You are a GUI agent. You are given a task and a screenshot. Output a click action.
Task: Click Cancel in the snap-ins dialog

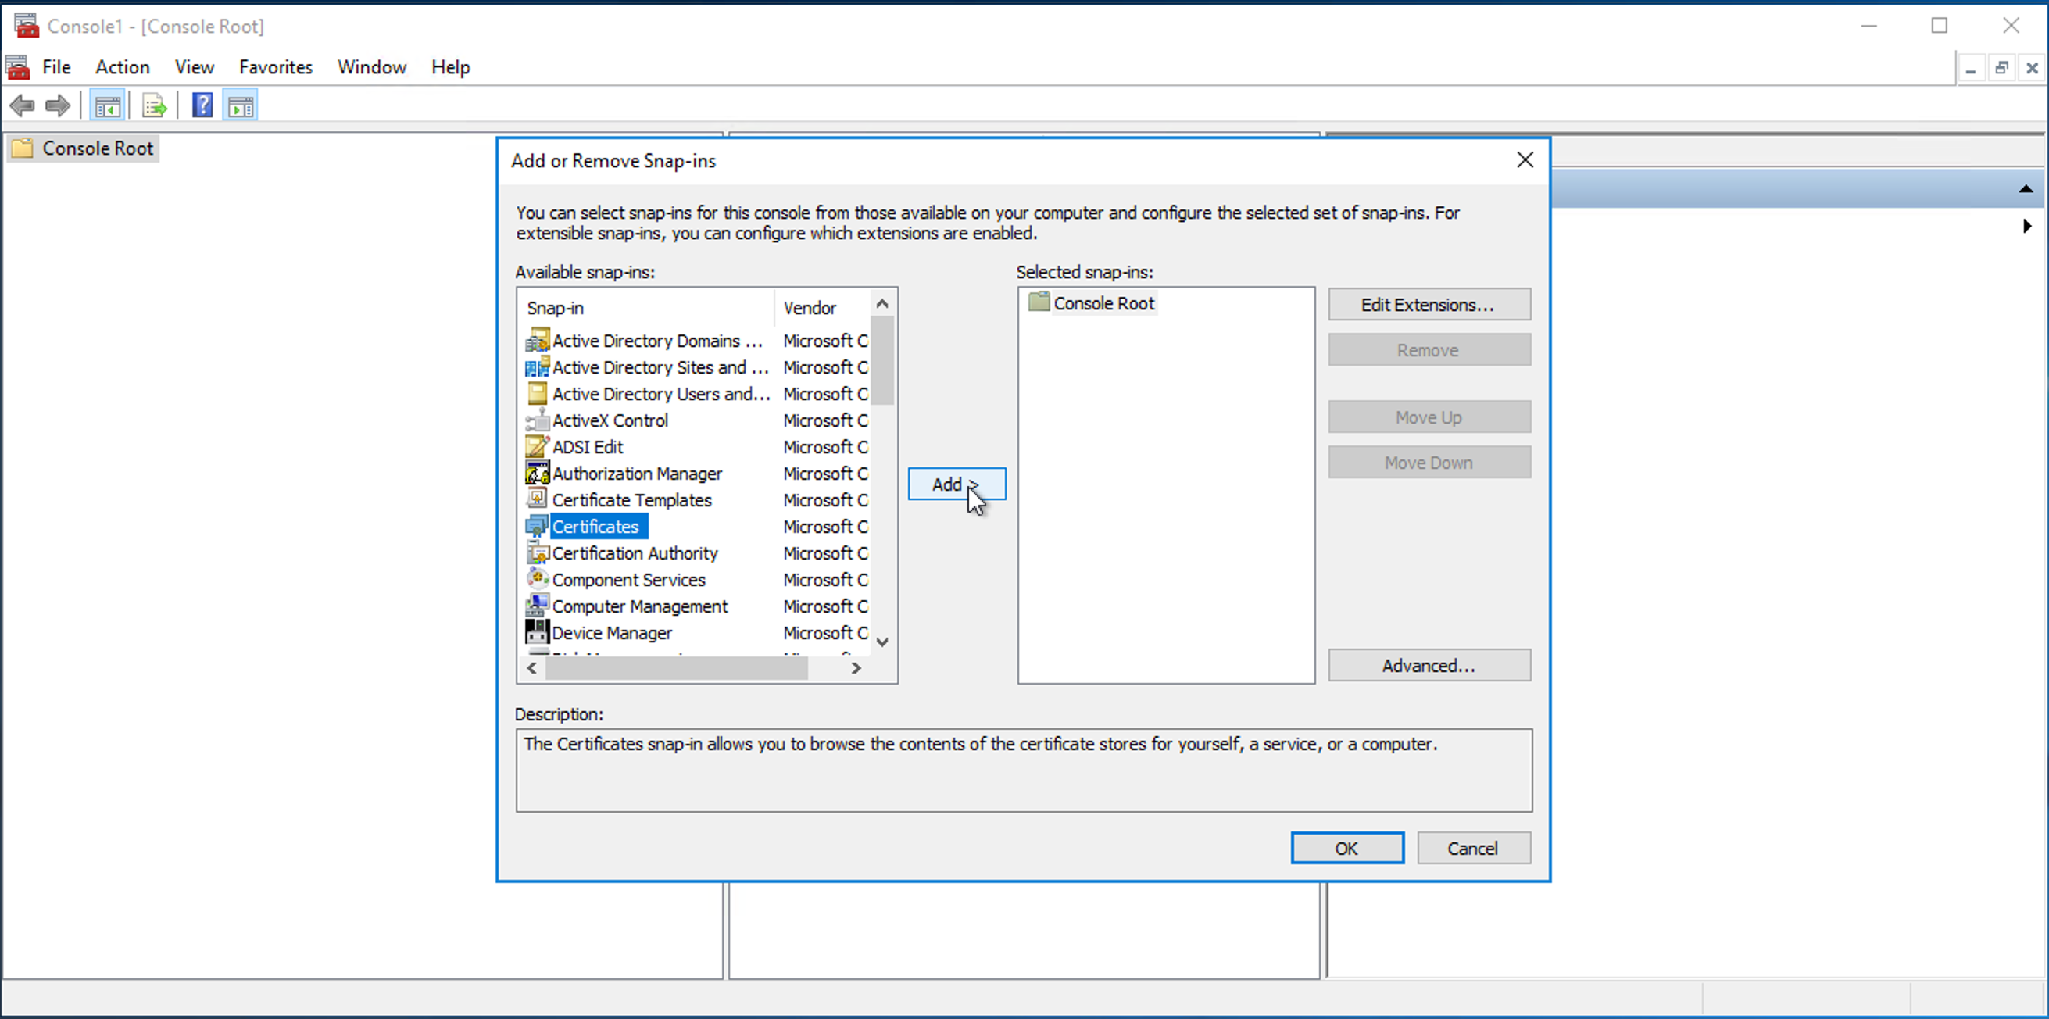point(1473,848)
